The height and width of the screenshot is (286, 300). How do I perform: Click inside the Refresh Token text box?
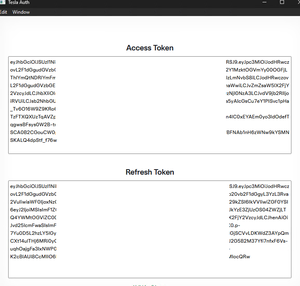[x=150, y=229]
